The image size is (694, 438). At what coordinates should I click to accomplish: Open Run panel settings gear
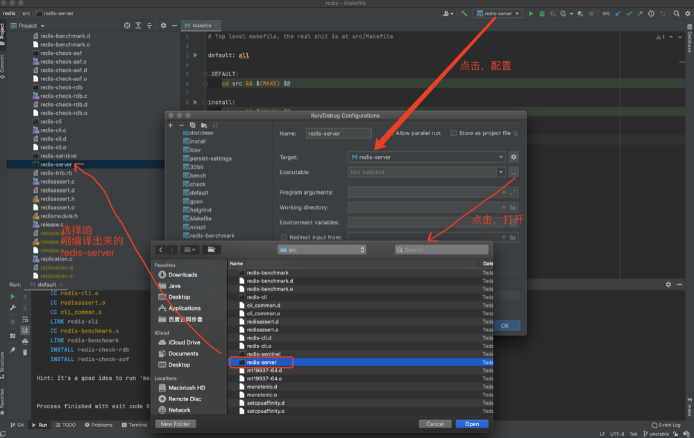pos(668,285)
